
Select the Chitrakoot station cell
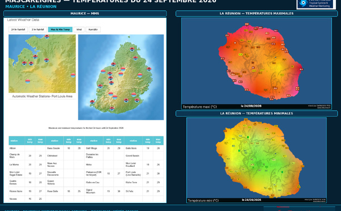click(x=55, y=155)
